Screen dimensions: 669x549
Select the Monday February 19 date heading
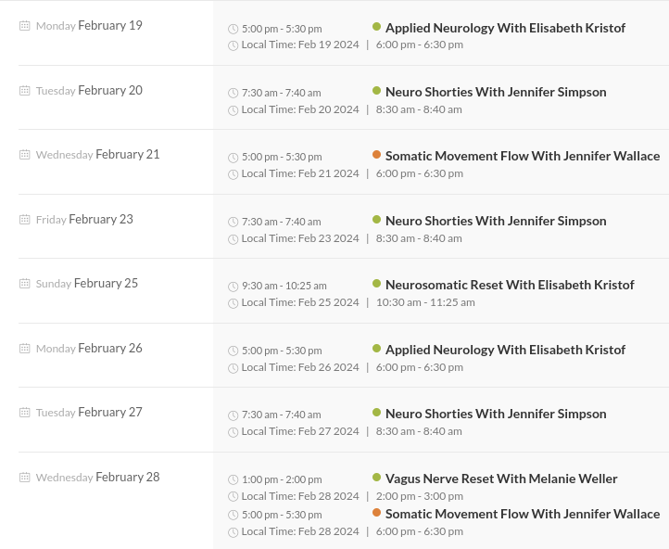click(x=89, y=26)
